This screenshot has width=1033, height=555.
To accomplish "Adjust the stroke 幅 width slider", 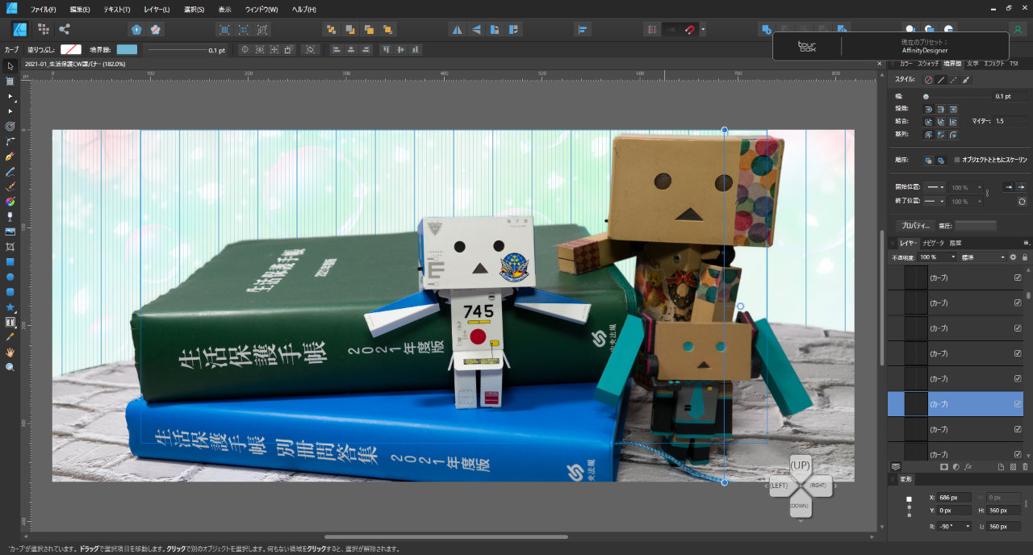I will point(957,96).
